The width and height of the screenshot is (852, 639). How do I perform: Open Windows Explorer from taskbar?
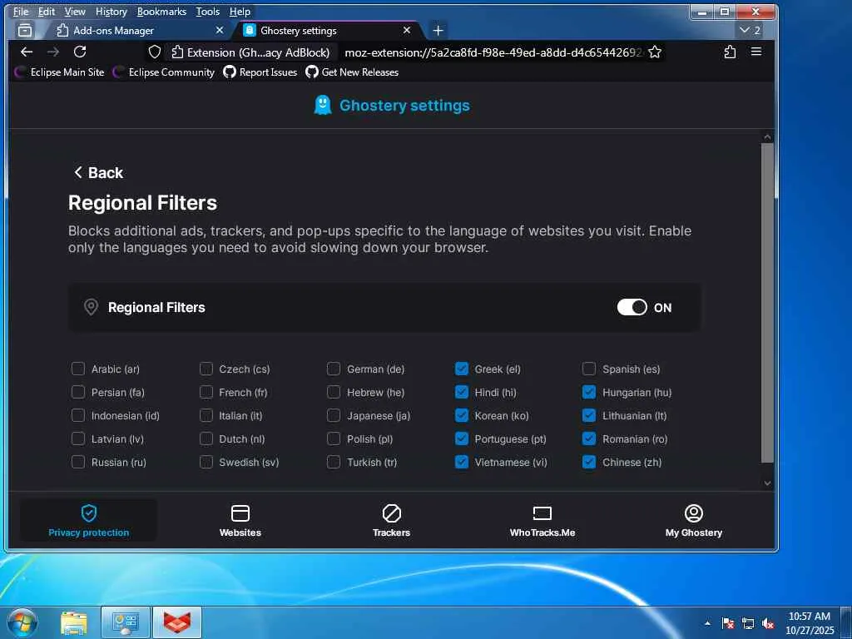(74, 623)
